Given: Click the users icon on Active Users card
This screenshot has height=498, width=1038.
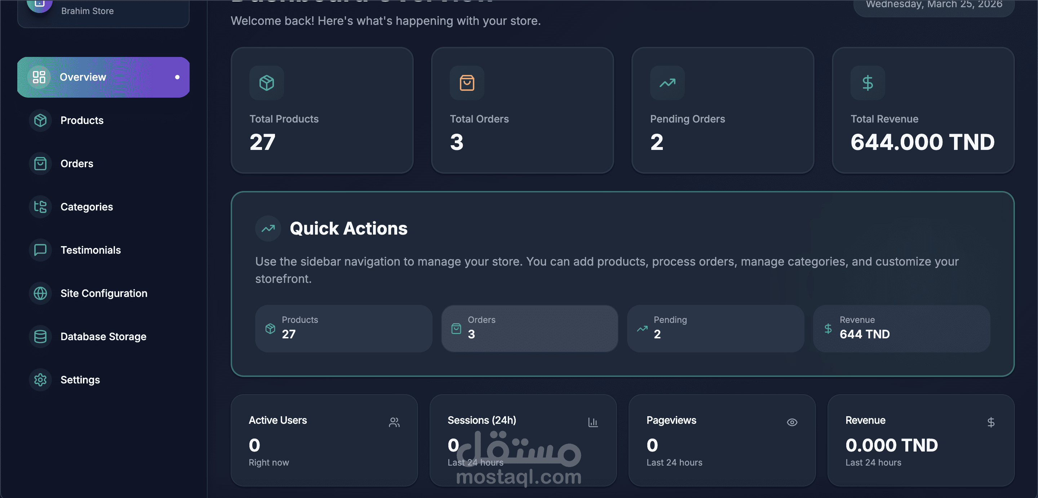Looking at the screenshot, I should pyautogui.click(x=394, y=422).
